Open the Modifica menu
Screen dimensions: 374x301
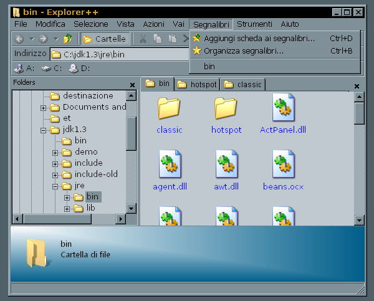coord(50,24)
